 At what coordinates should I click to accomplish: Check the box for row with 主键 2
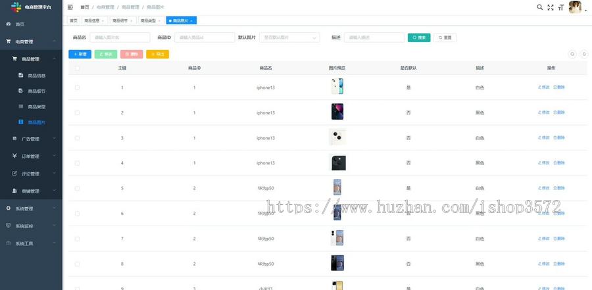[78, 112]
